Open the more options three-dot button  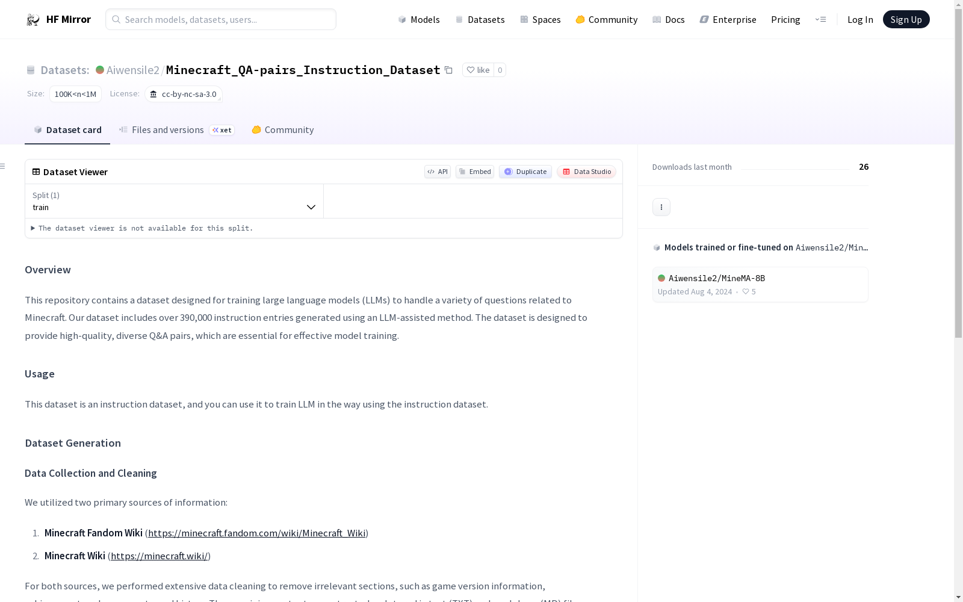(661, 207)
